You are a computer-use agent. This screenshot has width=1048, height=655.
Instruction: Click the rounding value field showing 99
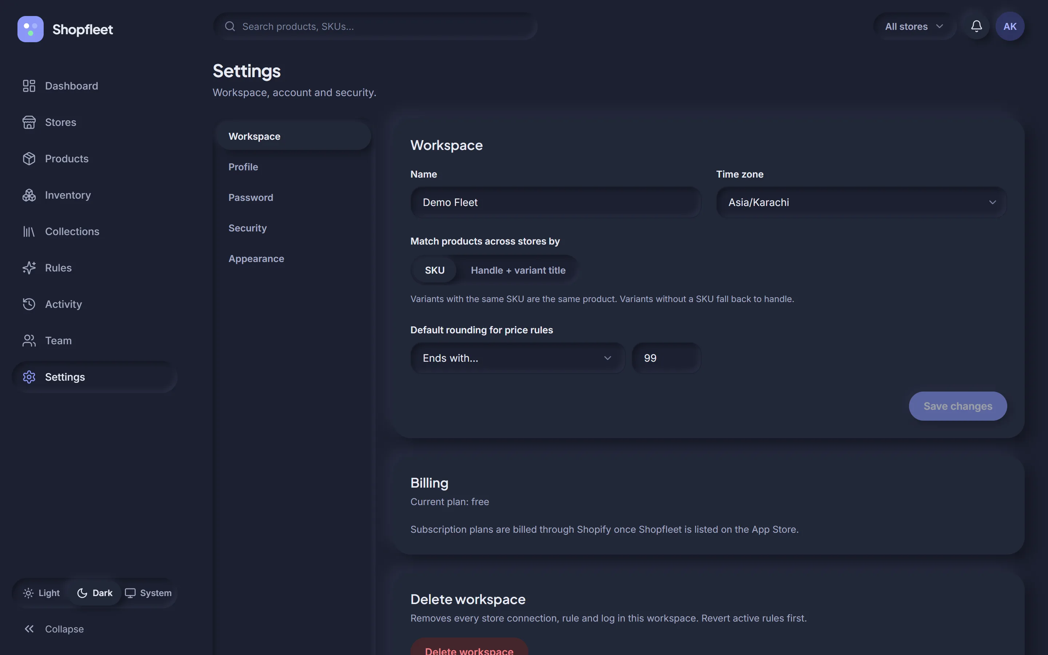666,358
